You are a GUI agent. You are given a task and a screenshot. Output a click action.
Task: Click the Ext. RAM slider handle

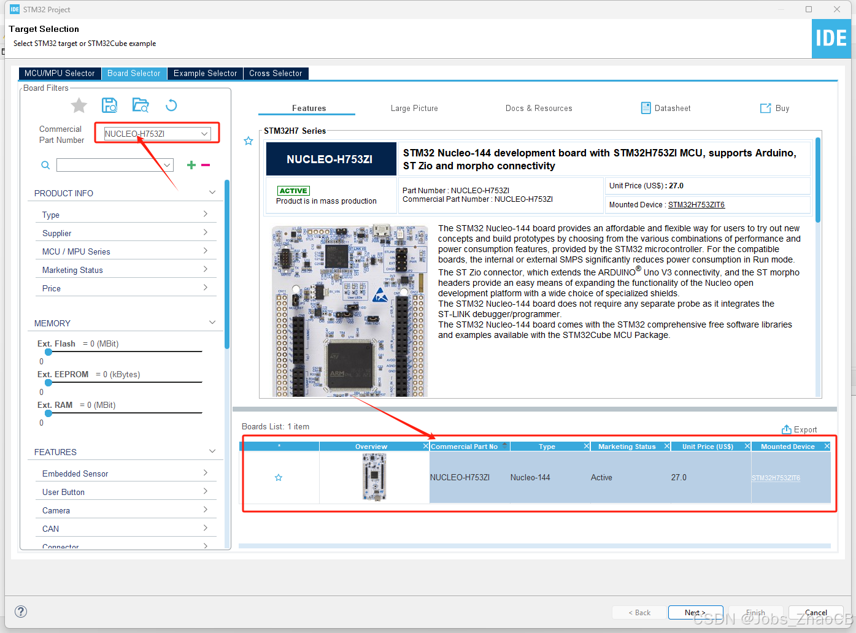[x=48, y=413]
